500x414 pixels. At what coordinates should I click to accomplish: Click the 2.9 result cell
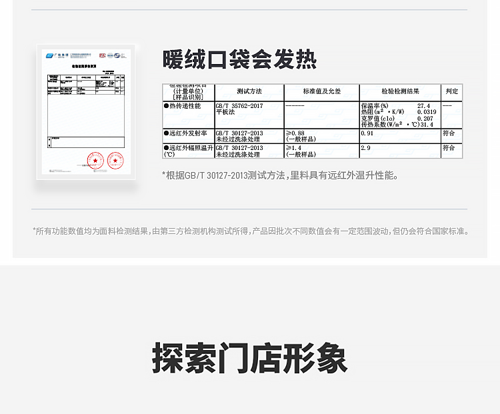[365, 148]
